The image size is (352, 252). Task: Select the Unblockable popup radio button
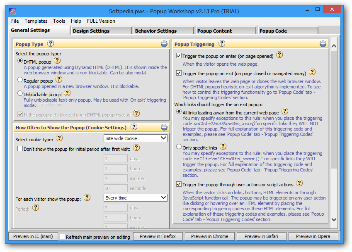20,93
